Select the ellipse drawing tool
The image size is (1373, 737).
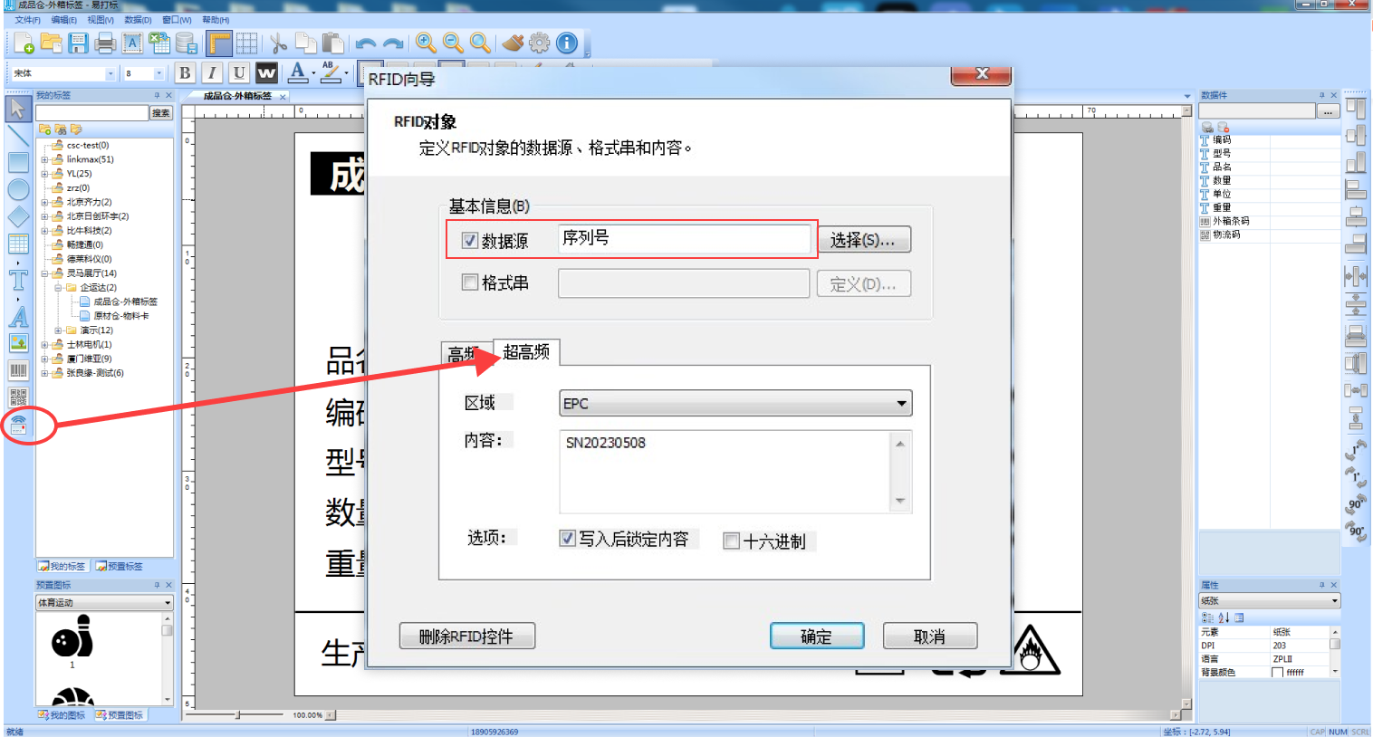[x=18, y=189]
